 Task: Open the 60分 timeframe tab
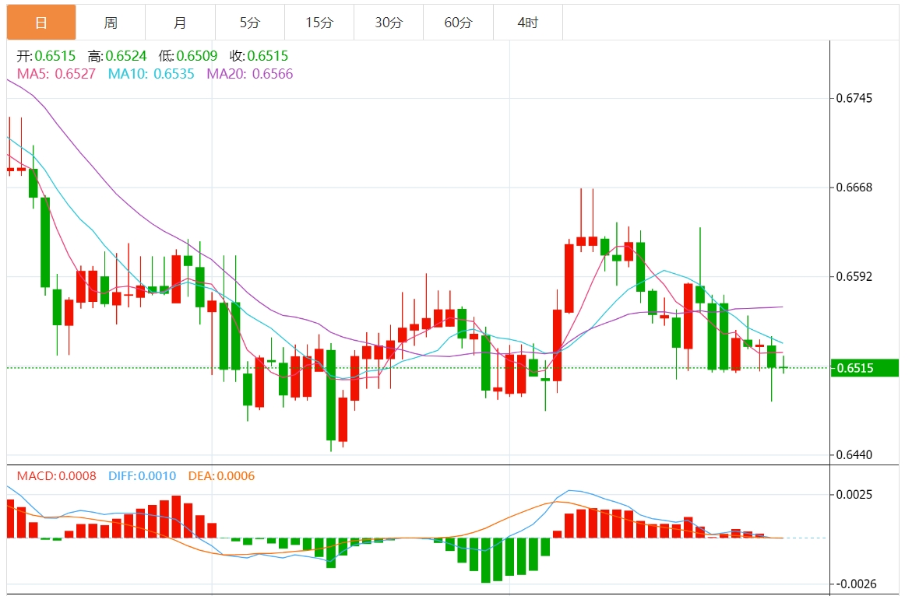458,23
